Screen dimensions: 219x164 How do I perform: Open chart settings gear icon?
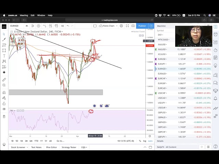pos(121,26)
